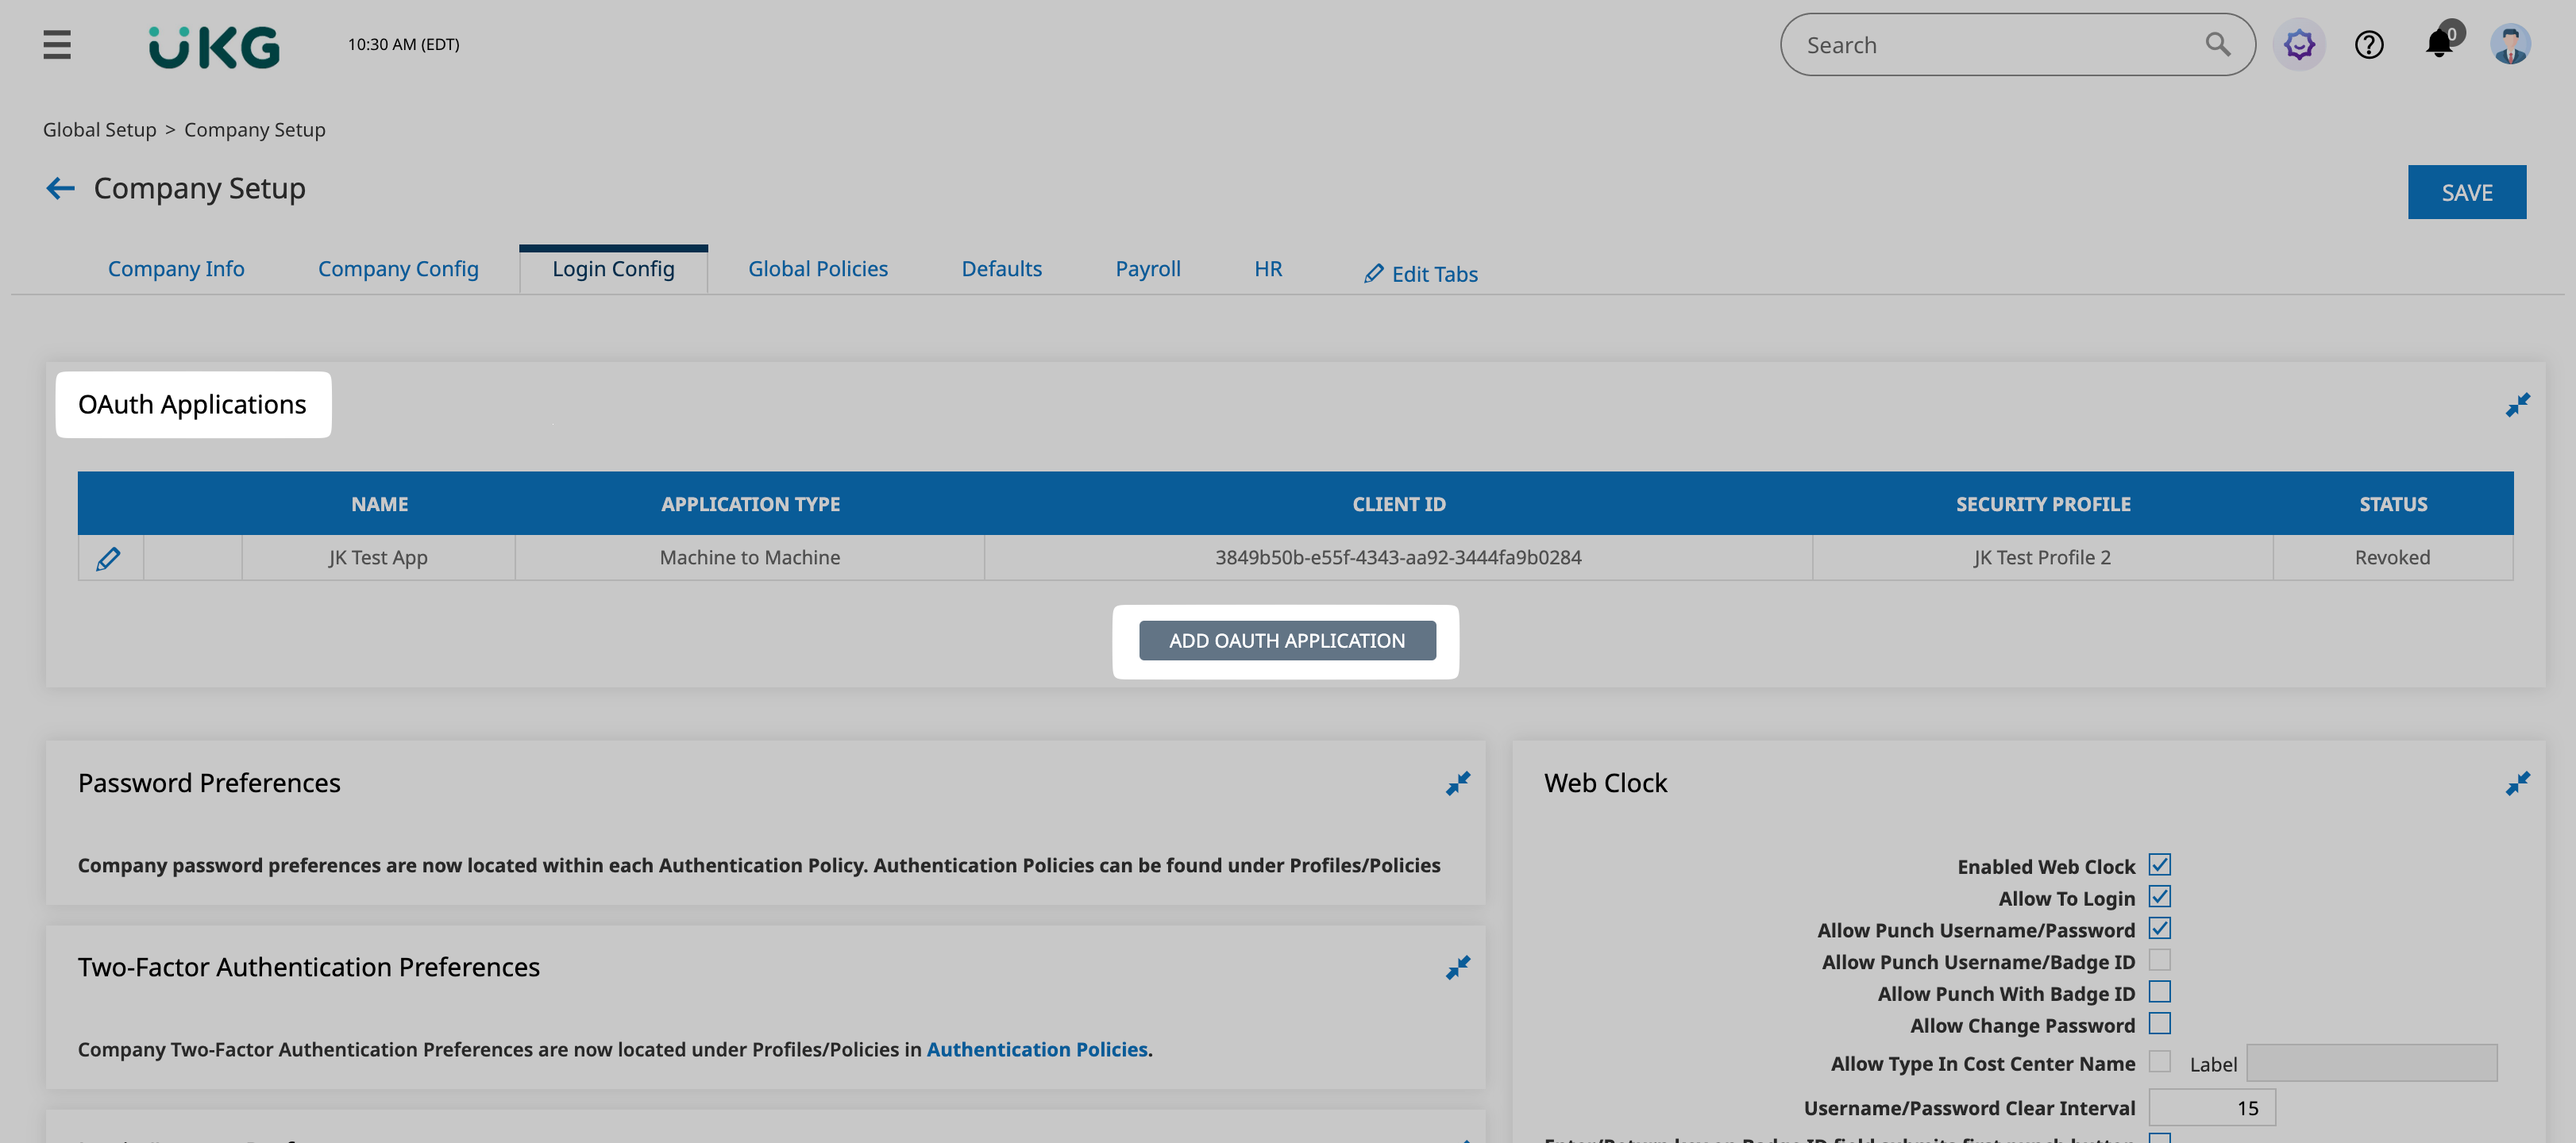Open the purple assistant icon in header
This screenshot has width=2576, height=1143.
[2298, 45]
